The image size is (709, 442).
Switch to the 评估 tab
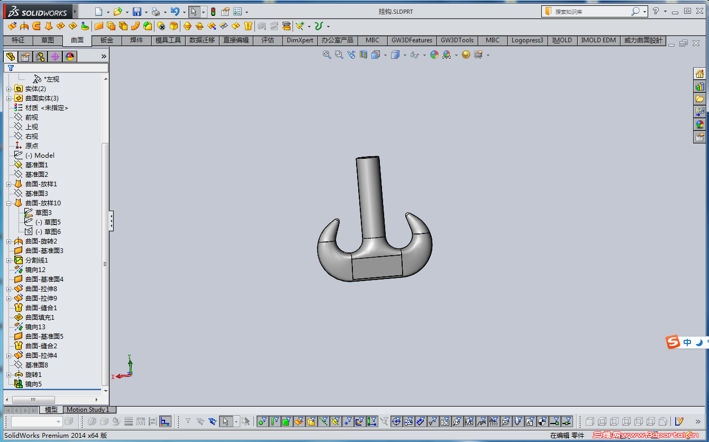pyautogui.click(x=268, y=40)
